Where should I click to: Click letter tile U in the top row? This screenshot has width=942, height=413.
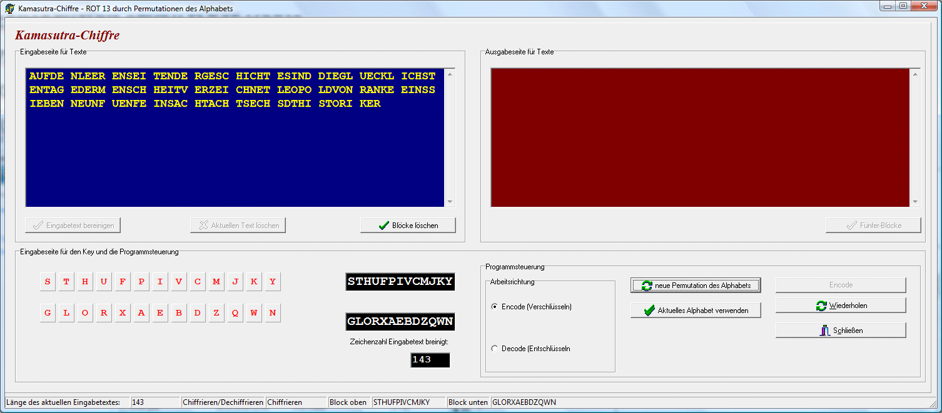coord(104,282)
